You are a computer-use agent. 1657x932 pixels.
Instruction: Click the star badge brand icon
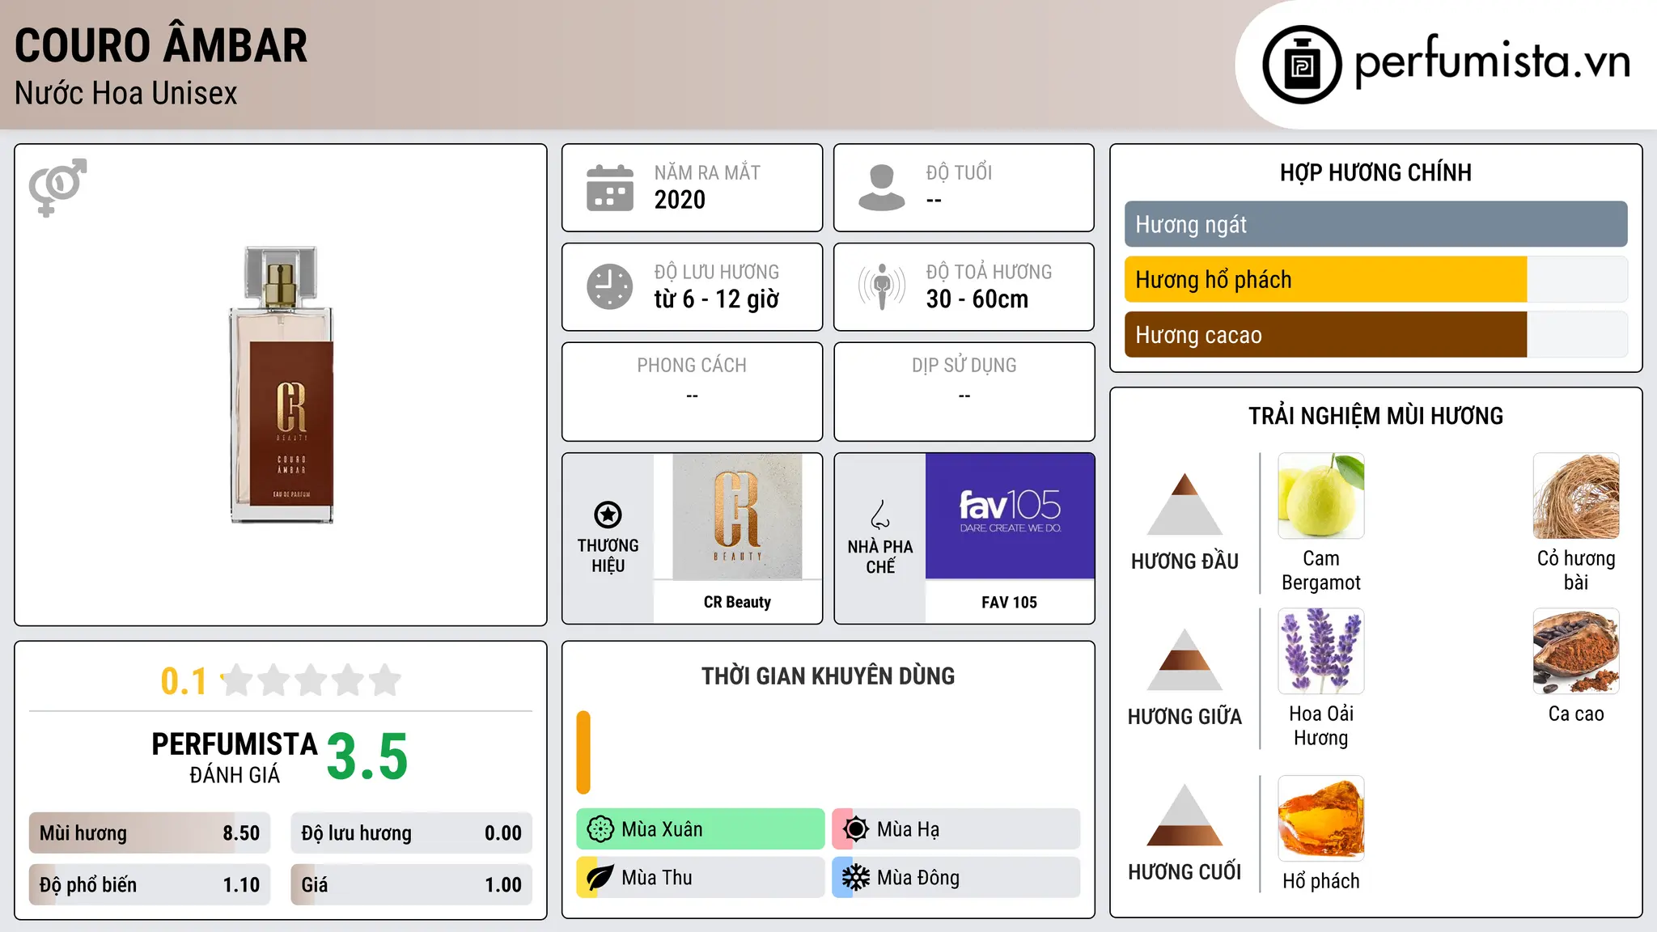(608, 515)
